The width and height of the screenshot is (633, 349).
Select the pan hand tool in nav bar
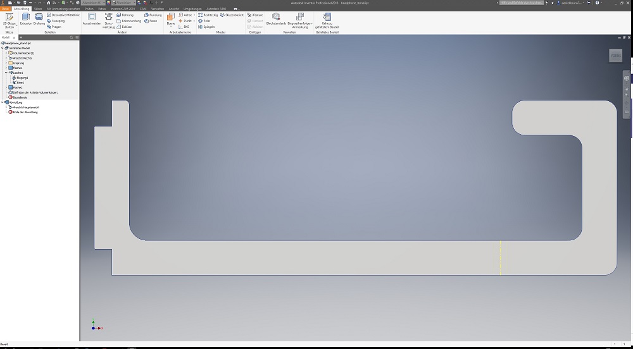click(x=627, y=89)
